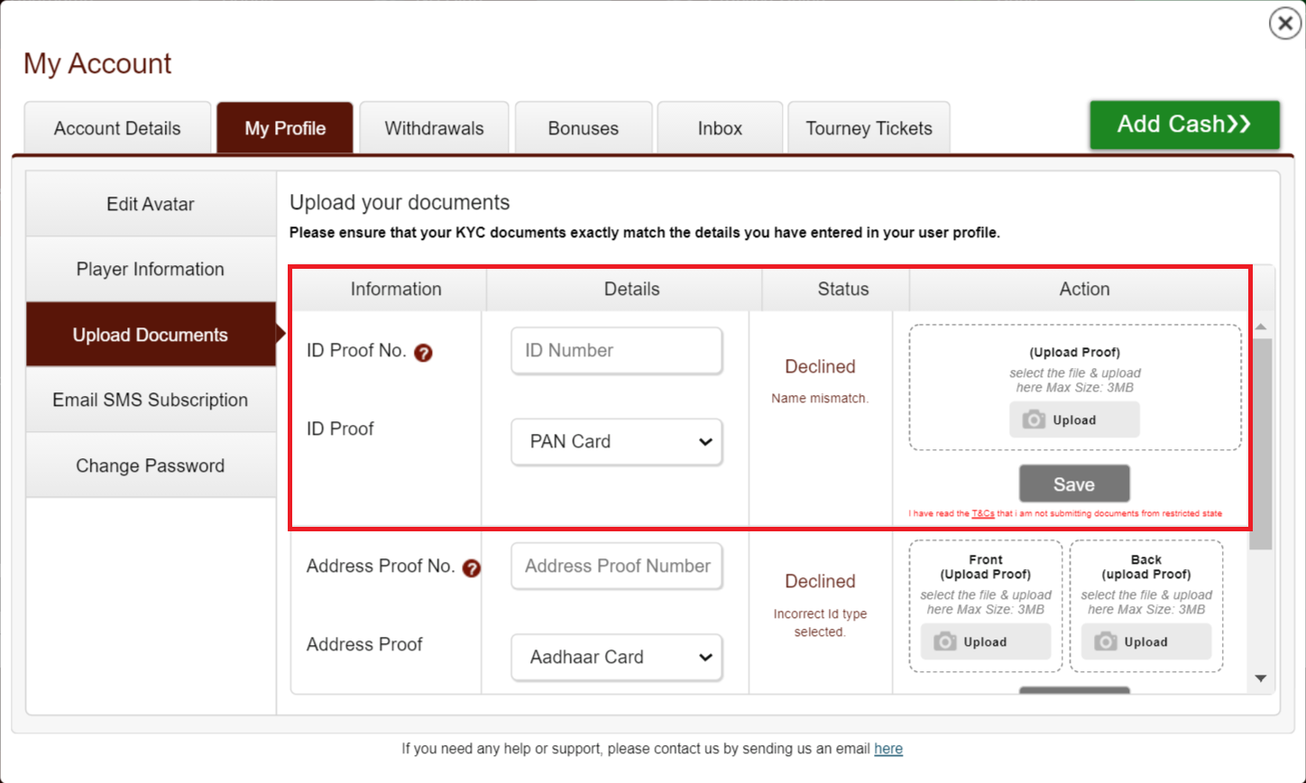Select Edit Avatar in the sidebar
This screenshot has width=1306, height=783.
click(150, 203)
